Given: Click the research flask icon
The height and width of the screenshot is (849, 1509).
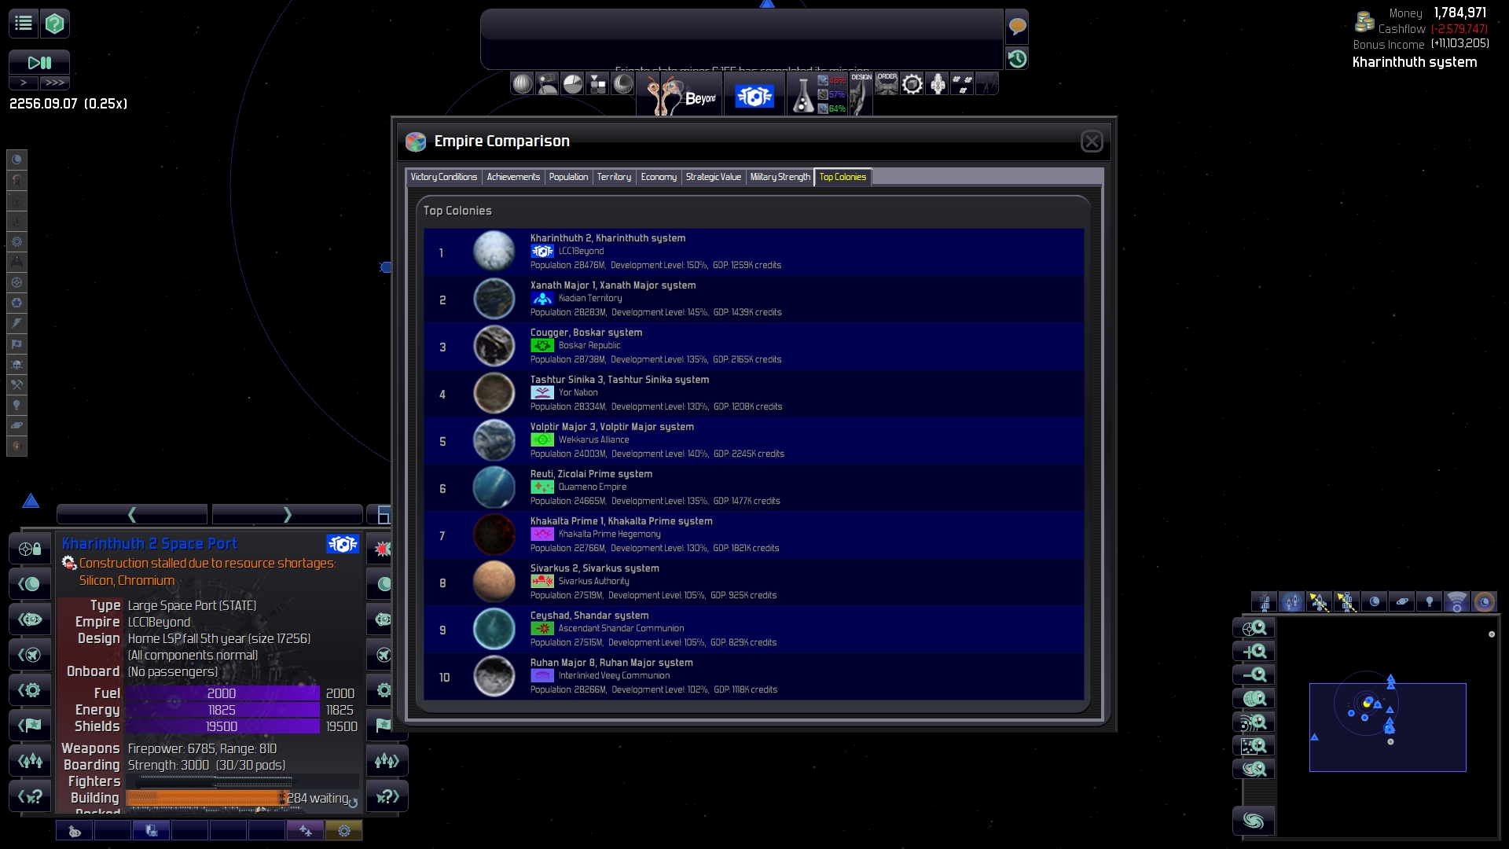Looking at the screenshot, I should pos(802,97).
